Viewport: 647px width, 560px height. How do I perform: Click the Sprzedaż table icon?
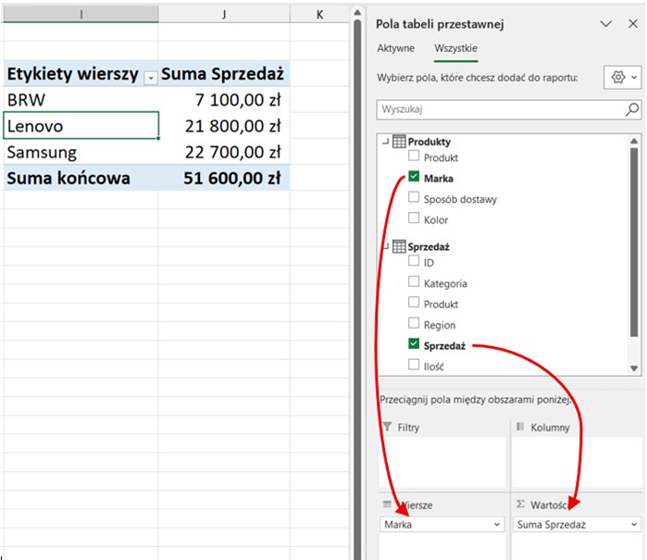(399, 247)
